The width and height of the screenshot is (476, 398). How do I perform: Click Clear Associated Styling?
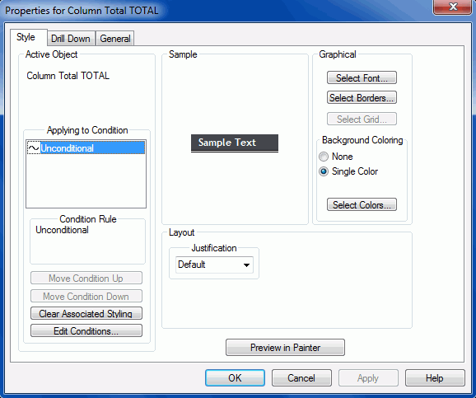coord(86,314)
